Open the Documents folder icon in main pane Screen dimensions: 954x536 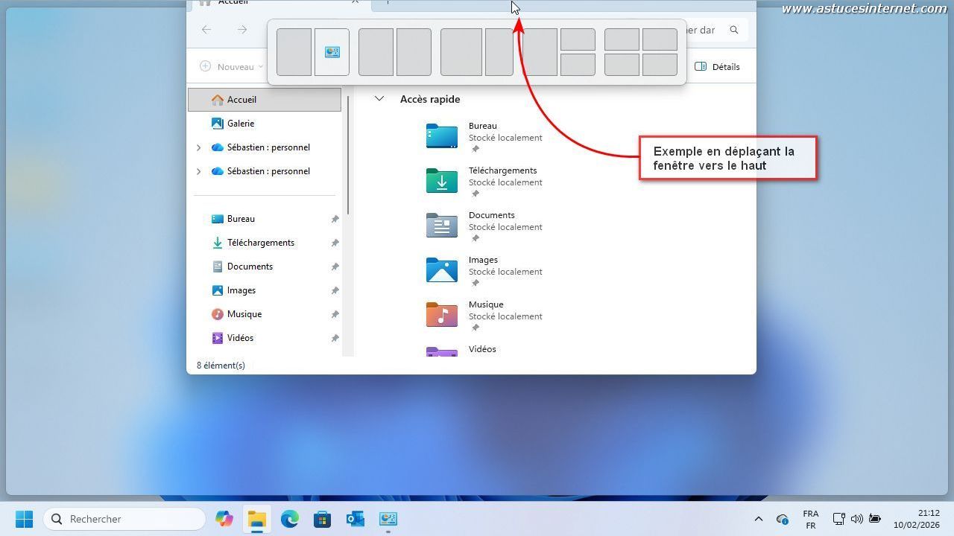click(x=442, y=226)
